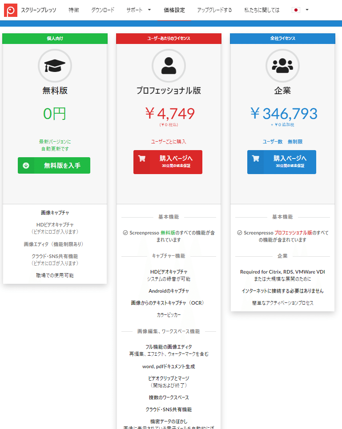
Task: Click the + ¥0 追加税 text
Action: [282, 125]
